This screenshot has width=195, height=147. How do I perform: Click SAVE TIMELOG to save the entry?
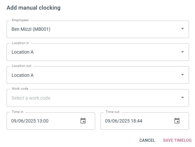pyautogui.click(x=177, y=140)
